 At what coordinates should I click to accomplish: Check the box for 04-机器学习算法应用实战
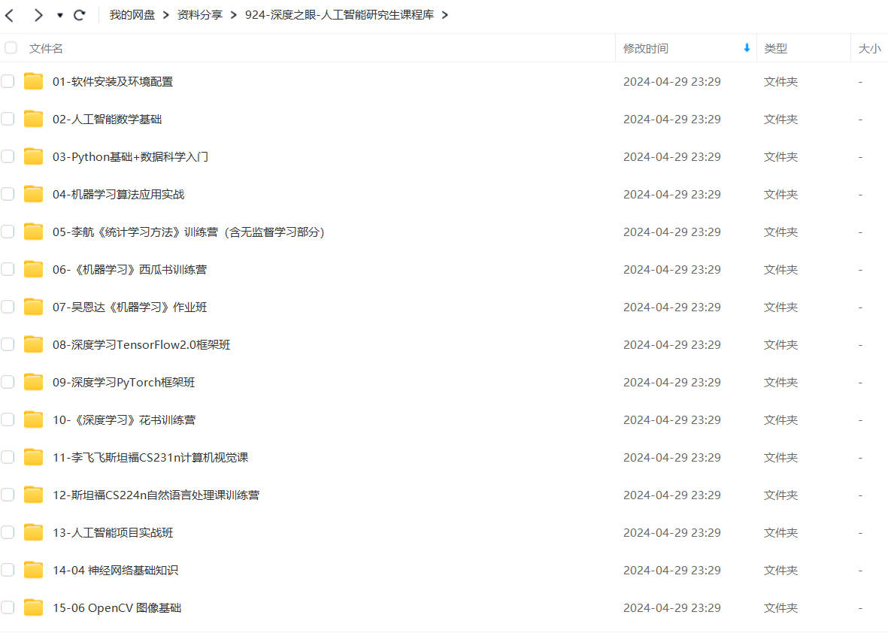(8, 194)
